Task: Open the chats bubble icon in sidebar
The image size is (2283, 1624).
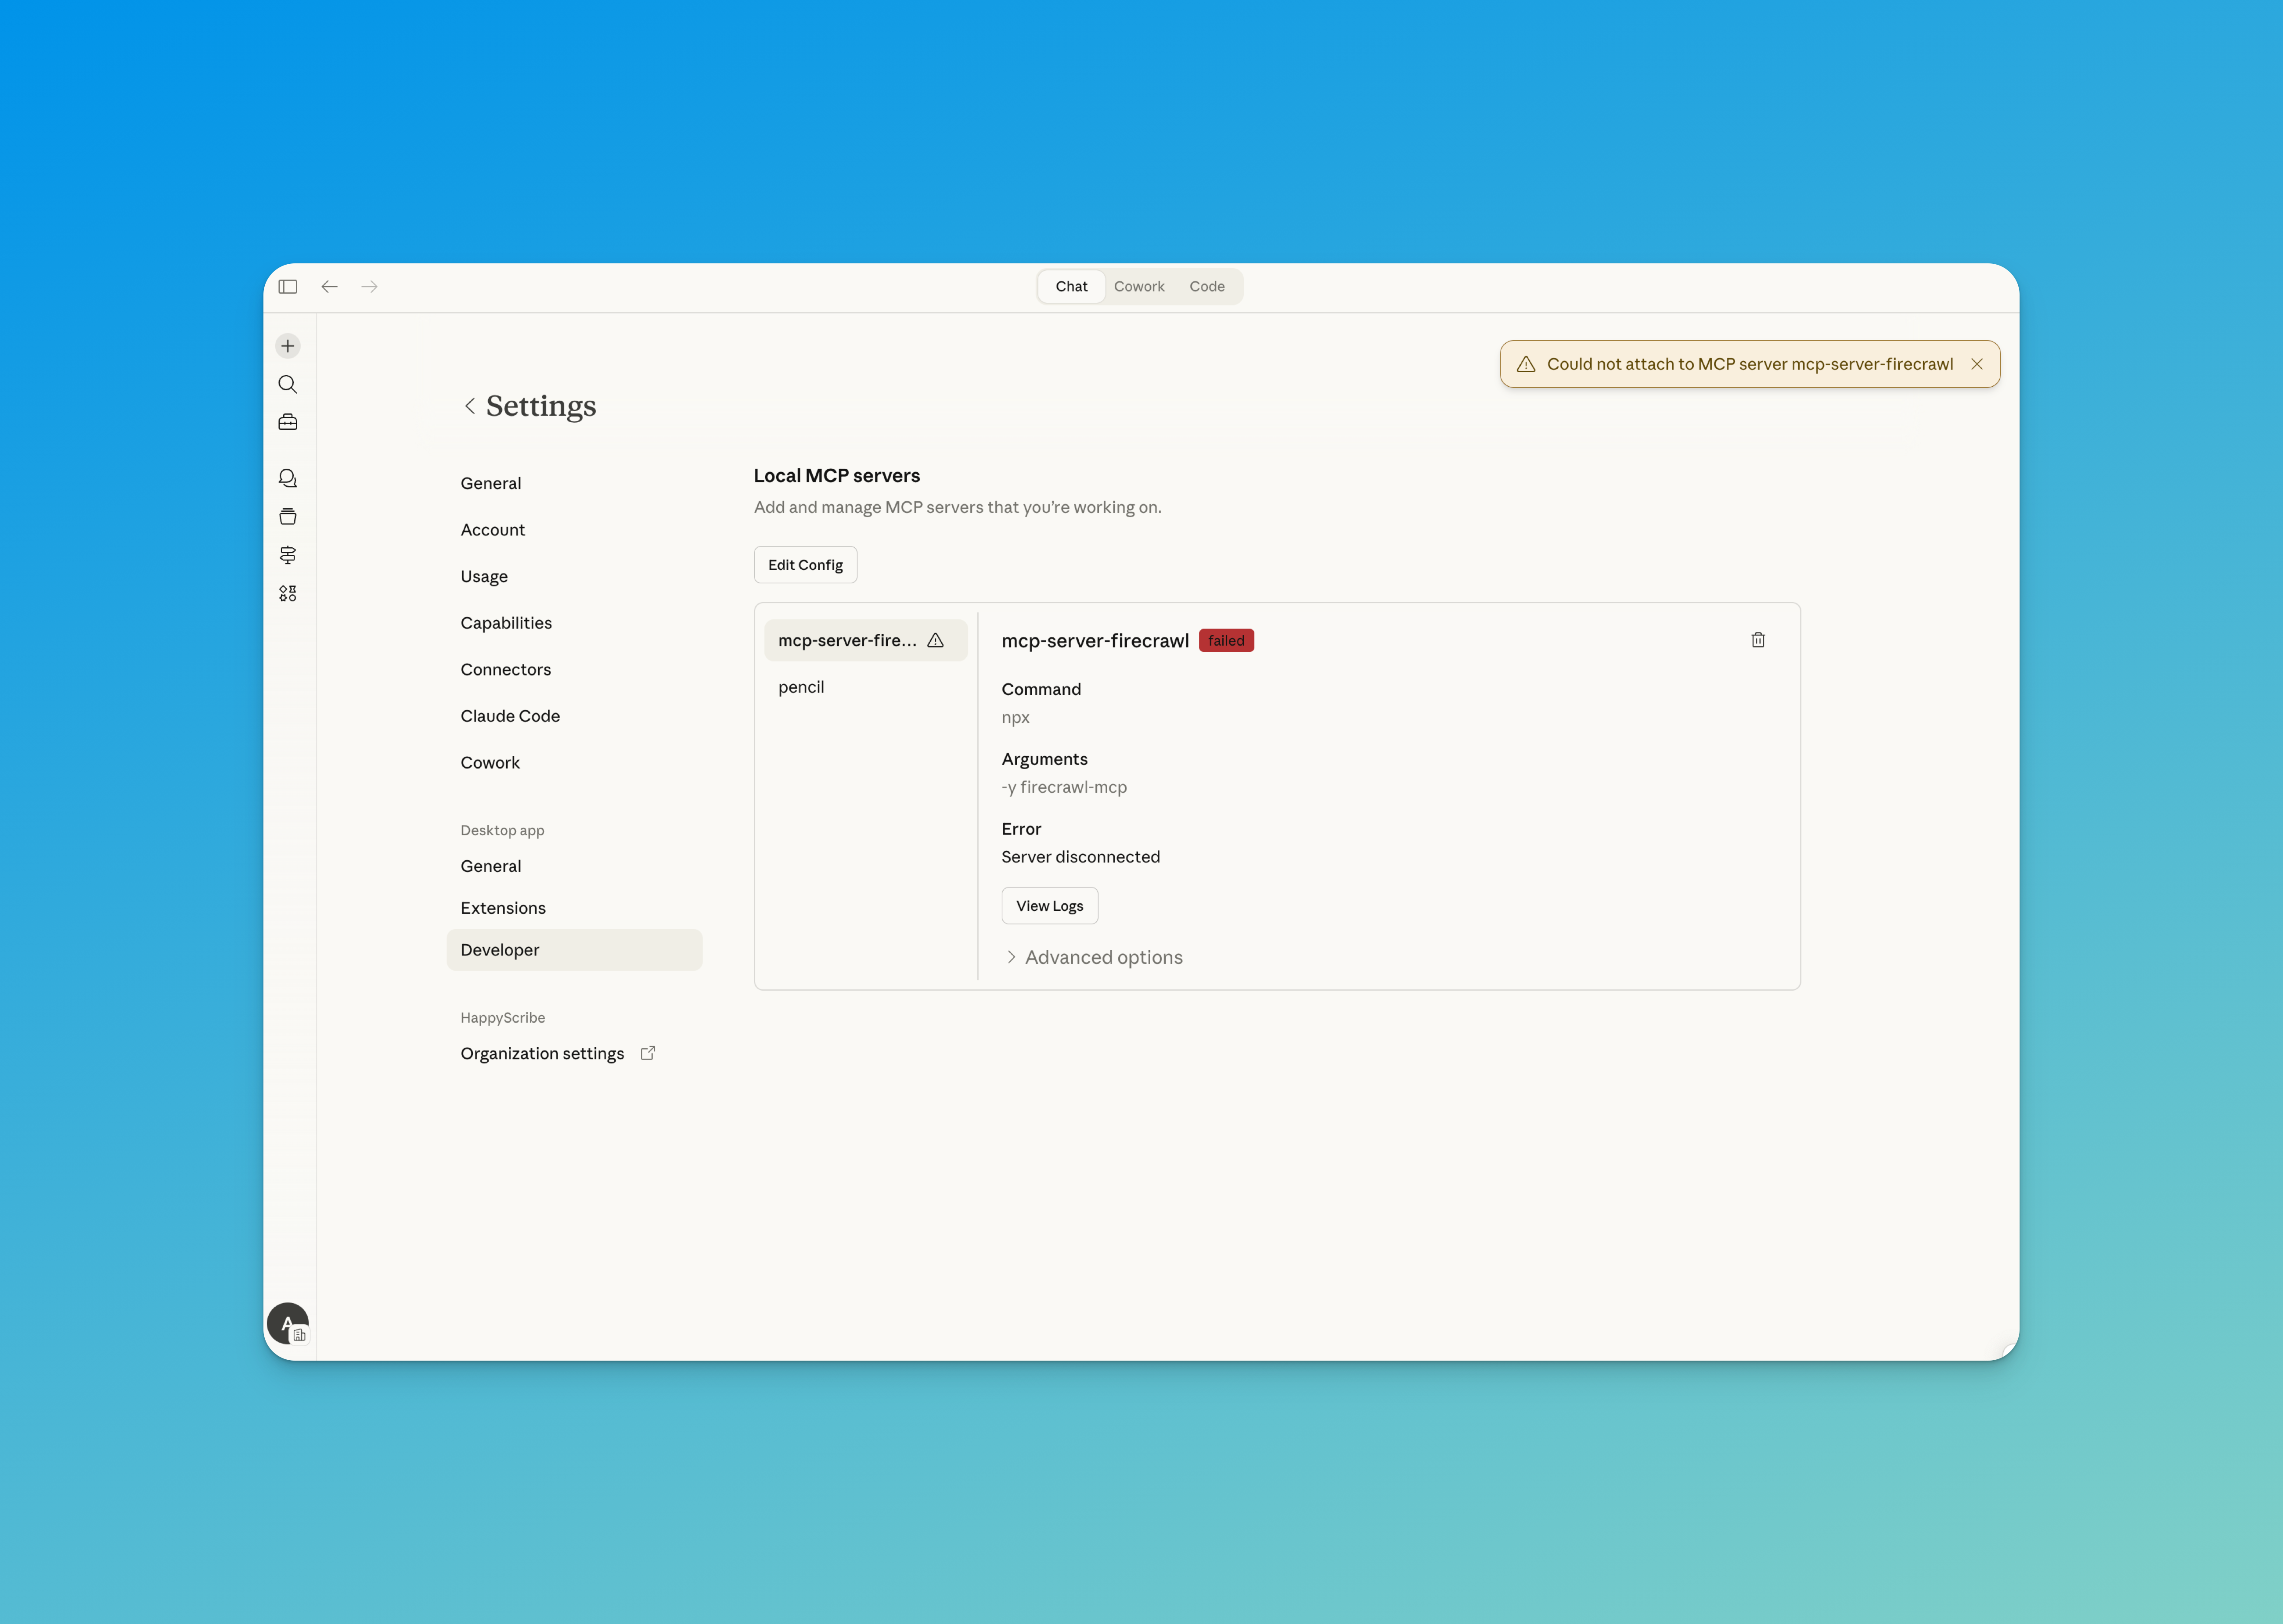Action: point(288,478)
